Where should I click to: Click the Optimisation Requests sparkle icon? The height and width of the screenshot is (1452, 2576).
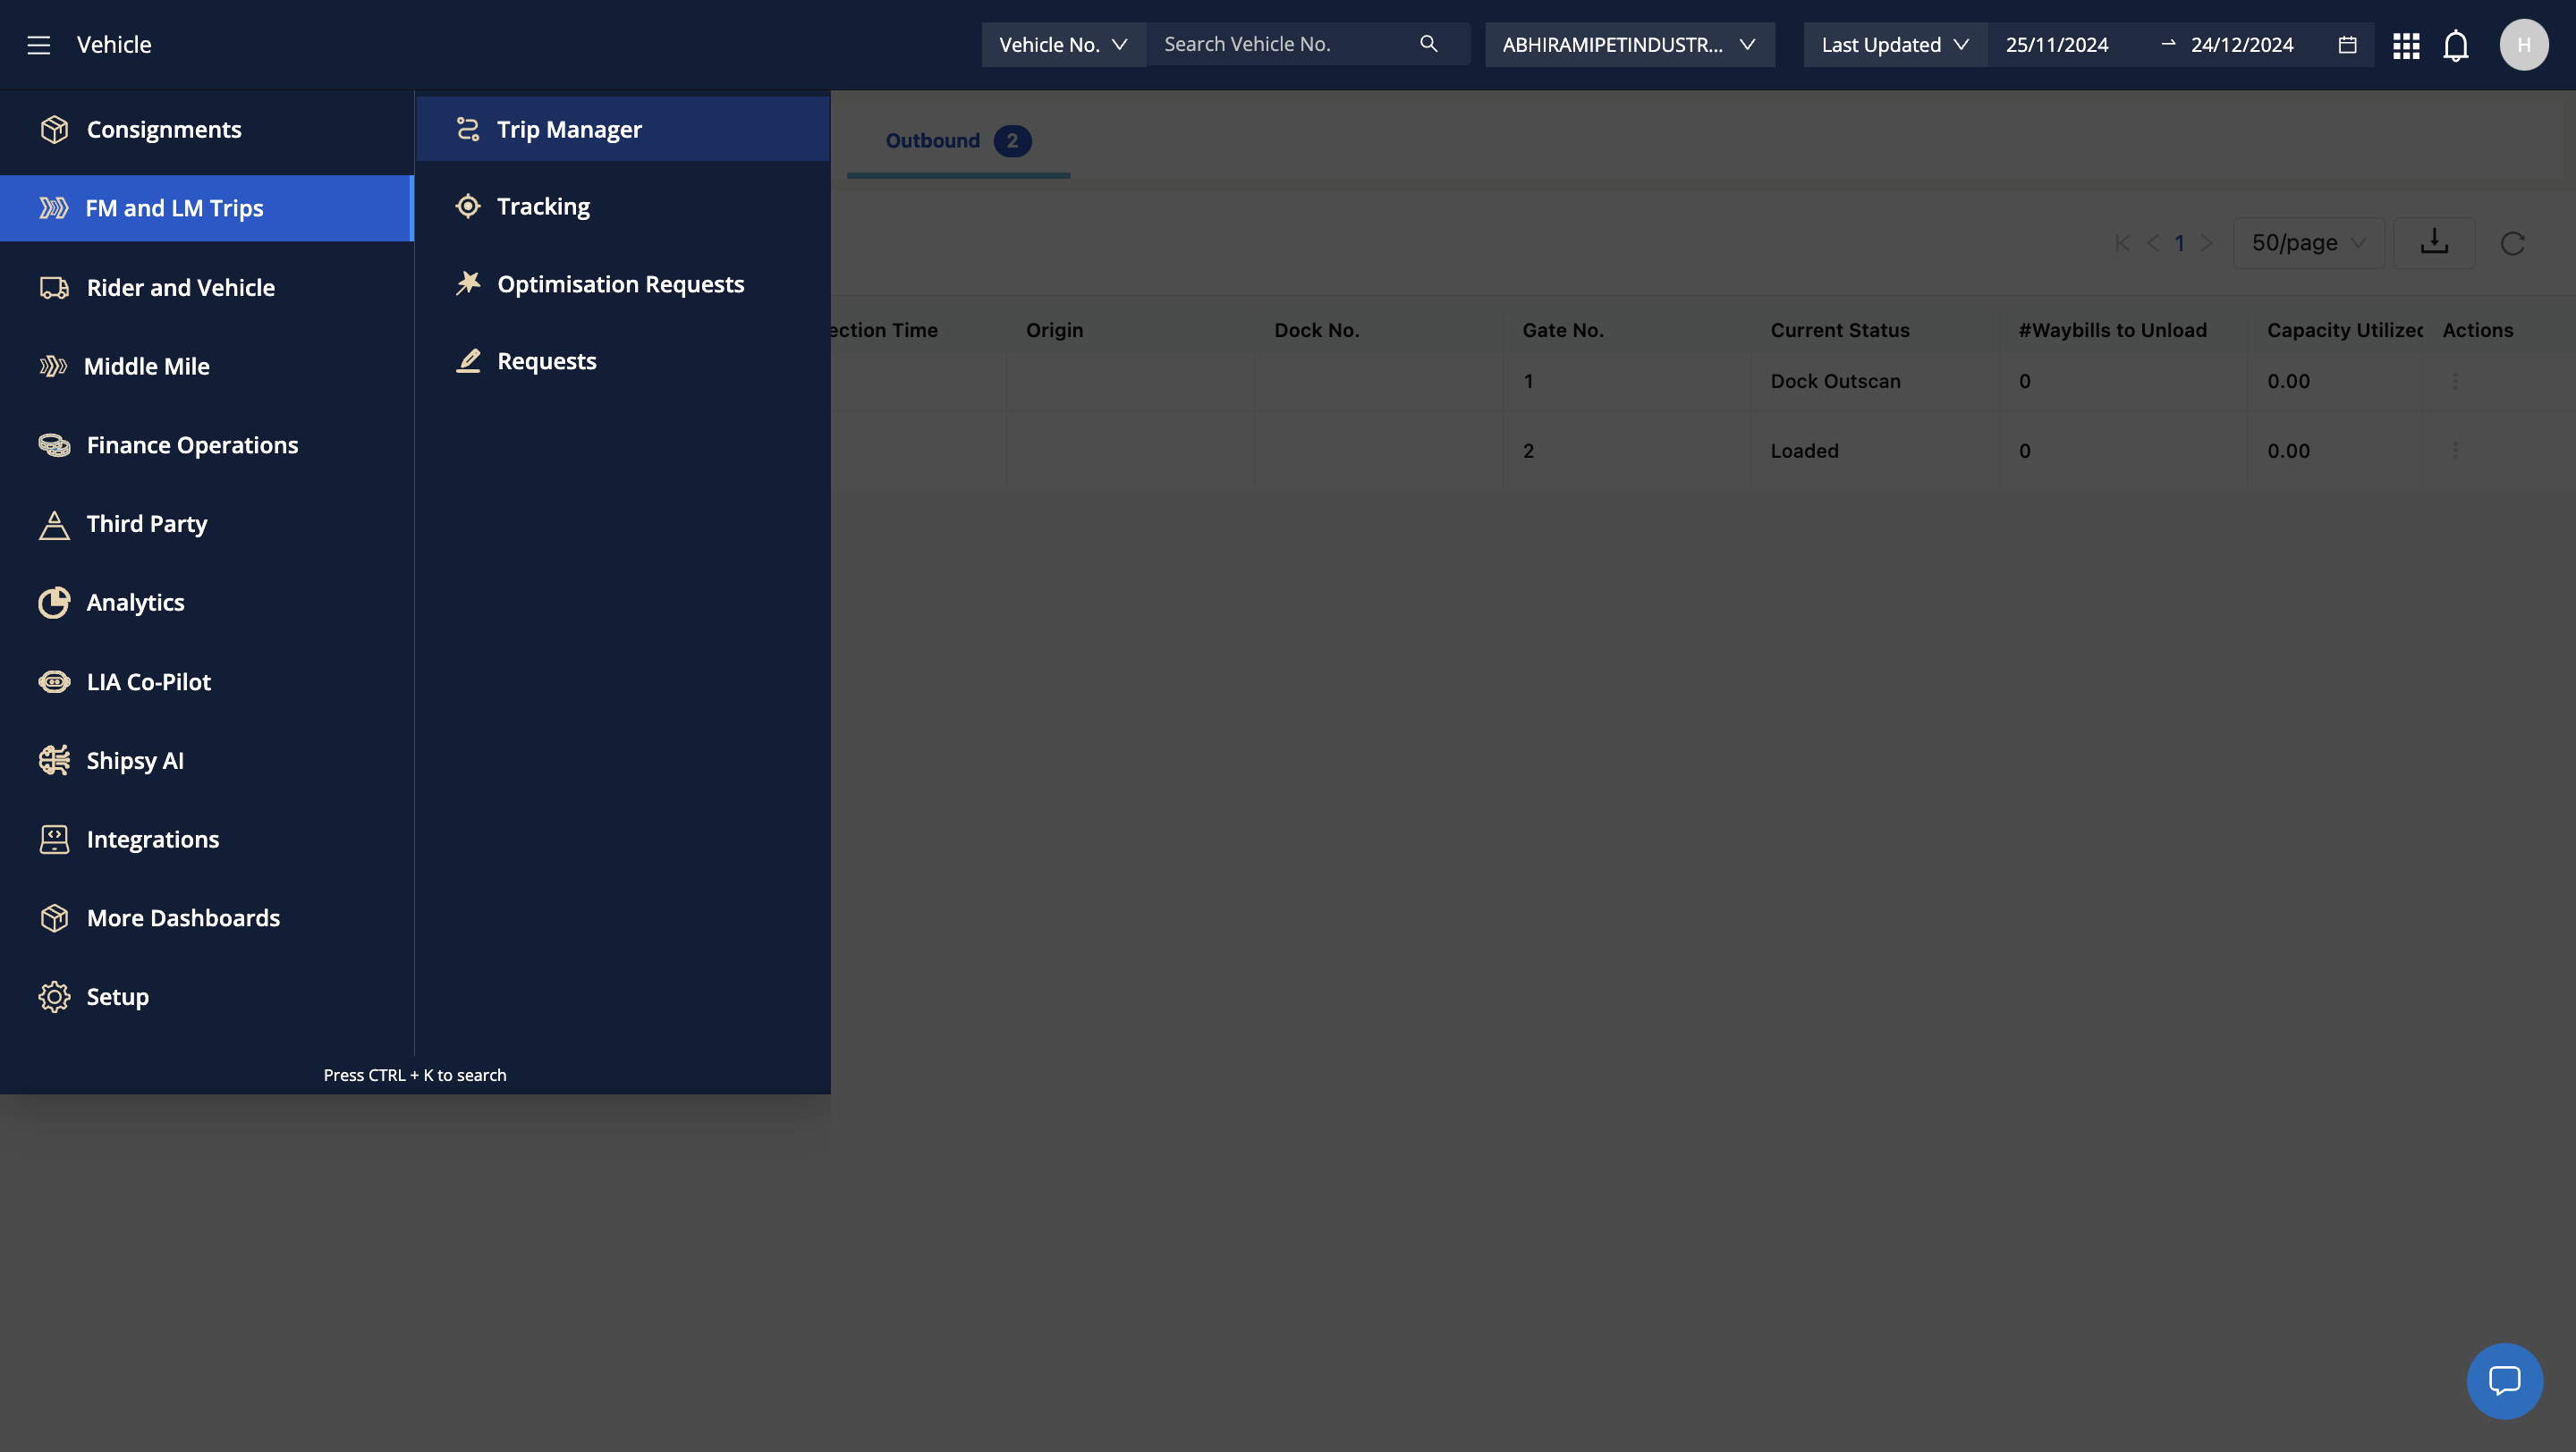coord(468,283)
